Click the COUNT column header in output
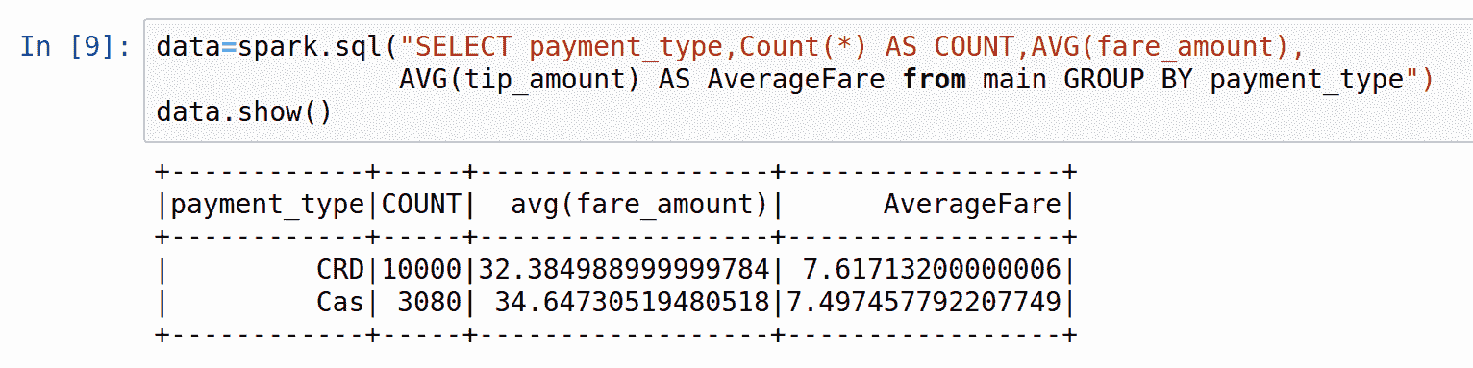1473x368 pixels. [x=421, y=205]
